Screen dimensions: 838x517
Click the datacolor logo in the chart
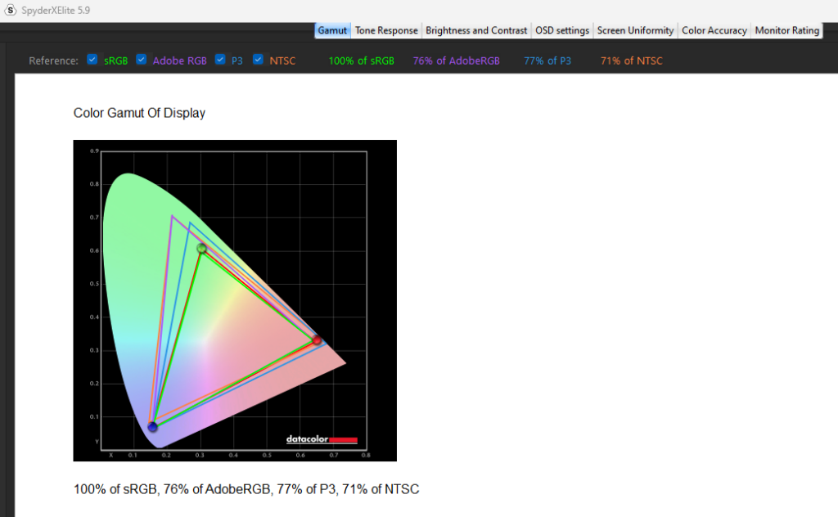[322, 440]
